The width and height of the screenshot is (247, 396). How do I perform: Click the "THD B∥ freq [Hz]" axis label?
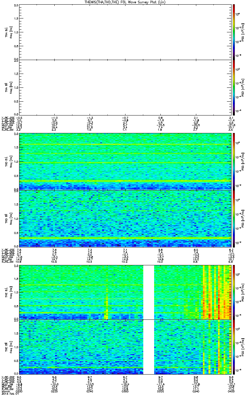[9, 218]
